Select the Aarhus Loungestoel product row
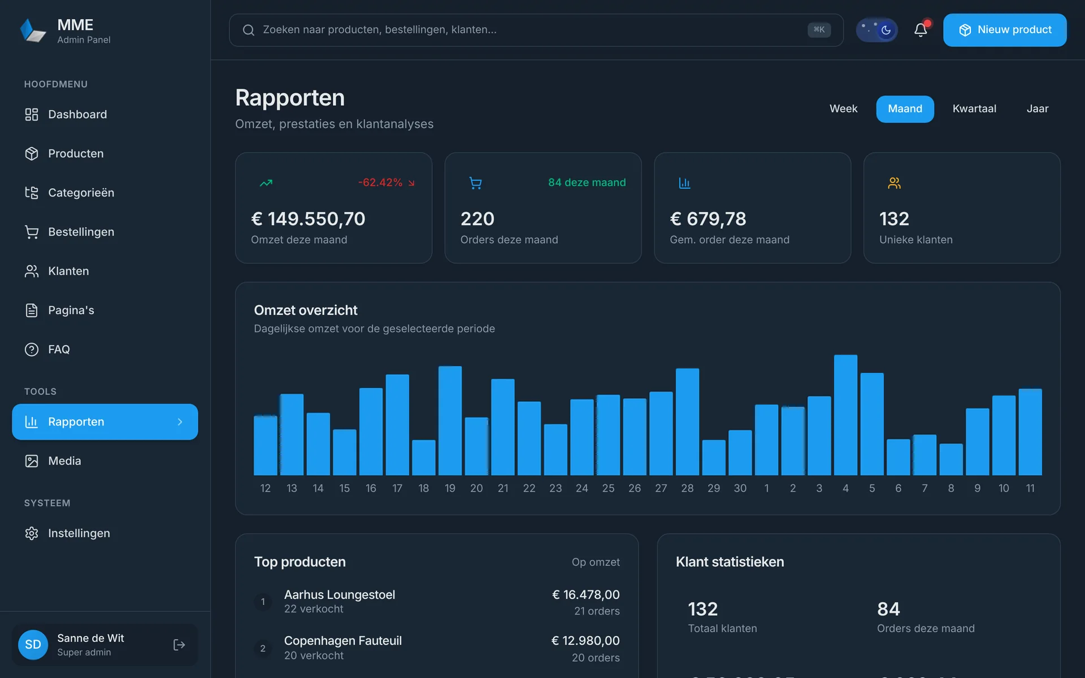This screenshot has width=1085, height=678. 437,602
